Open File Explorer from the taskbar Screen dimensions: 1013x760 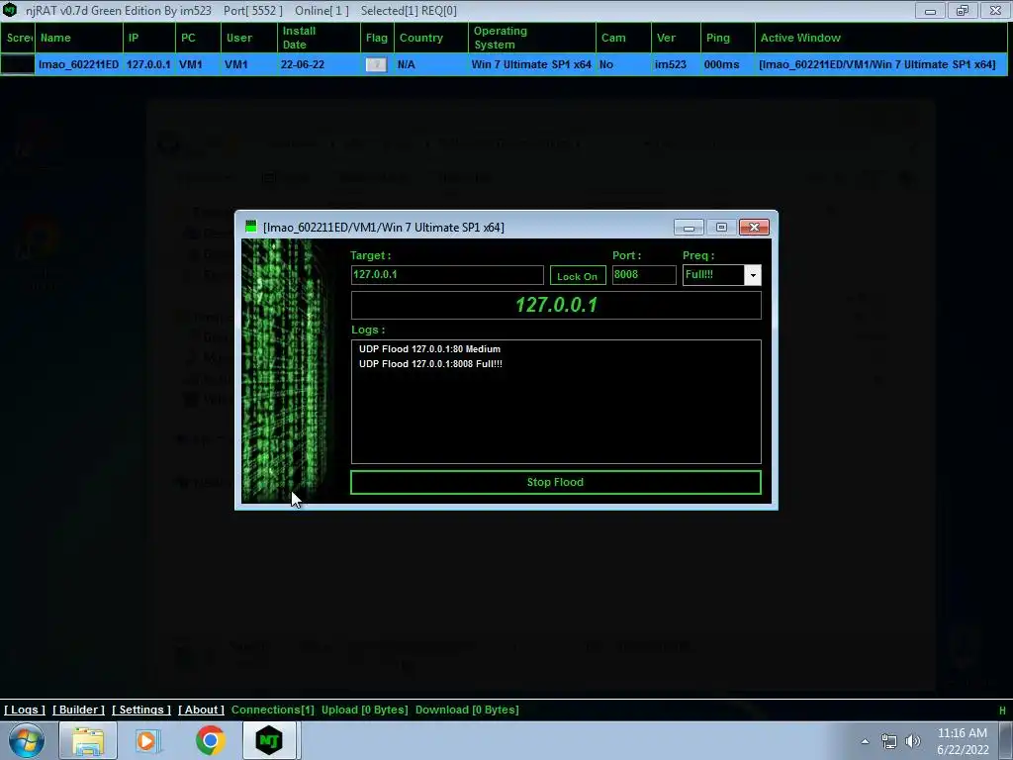[88, 740]
